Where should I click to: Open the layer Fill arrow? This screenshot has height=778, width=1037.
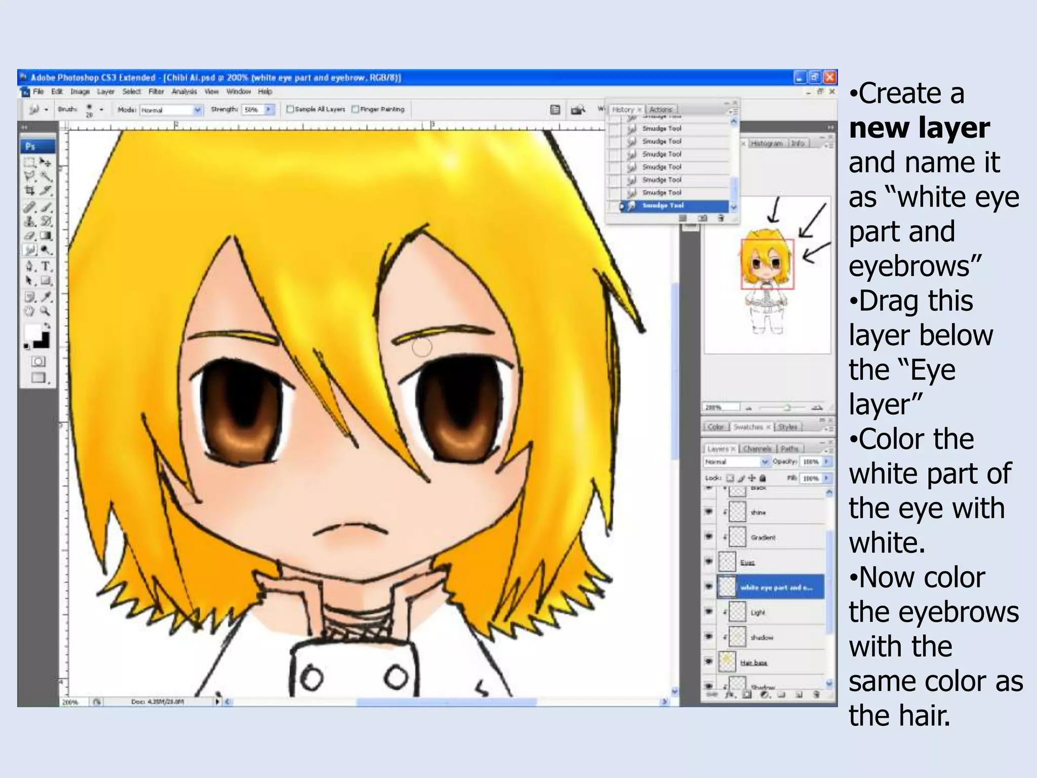point(826,478)
